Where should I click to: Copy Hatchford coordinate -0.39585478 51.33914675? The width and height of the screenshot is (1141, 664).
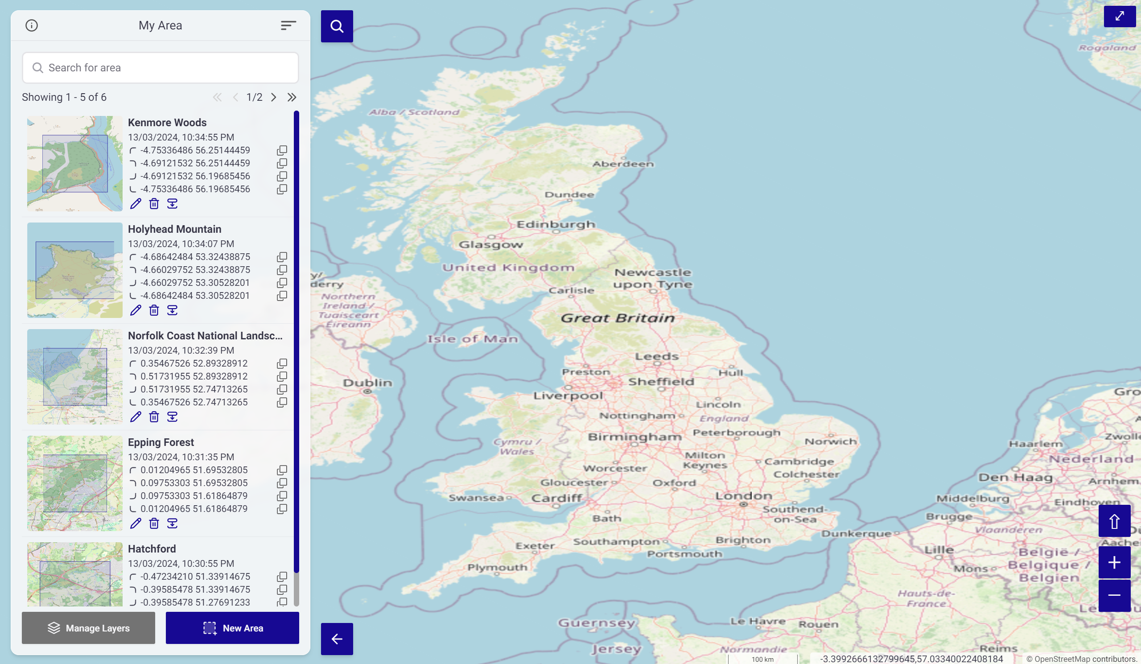282,590
